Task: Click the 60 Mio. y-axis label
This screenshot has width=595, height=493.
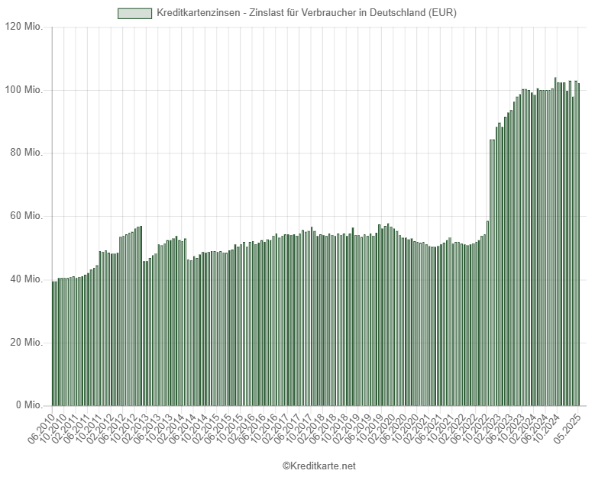Action: [x=27, y=216]
